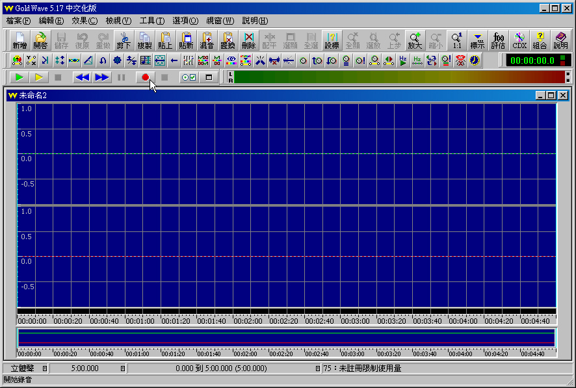Image resolution: width=576 pixels, height=388 pixels.
Task: Toggle the device controls properties button
Action: point(189,77)
